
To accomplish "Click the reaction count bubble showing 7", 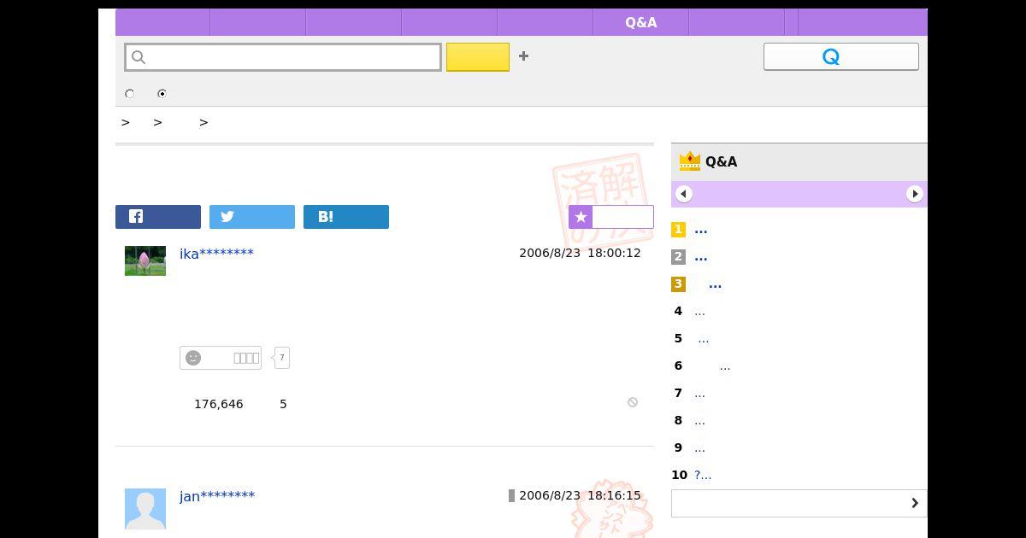I will (282, 358).
